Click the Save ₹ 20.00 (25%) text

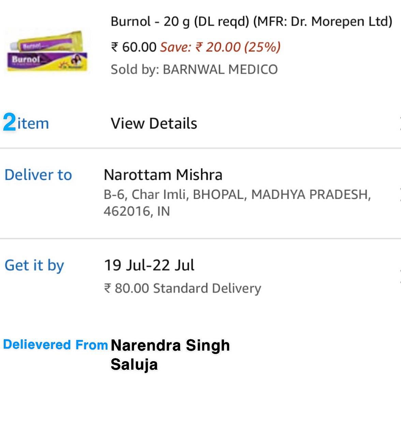click(220, 47)
